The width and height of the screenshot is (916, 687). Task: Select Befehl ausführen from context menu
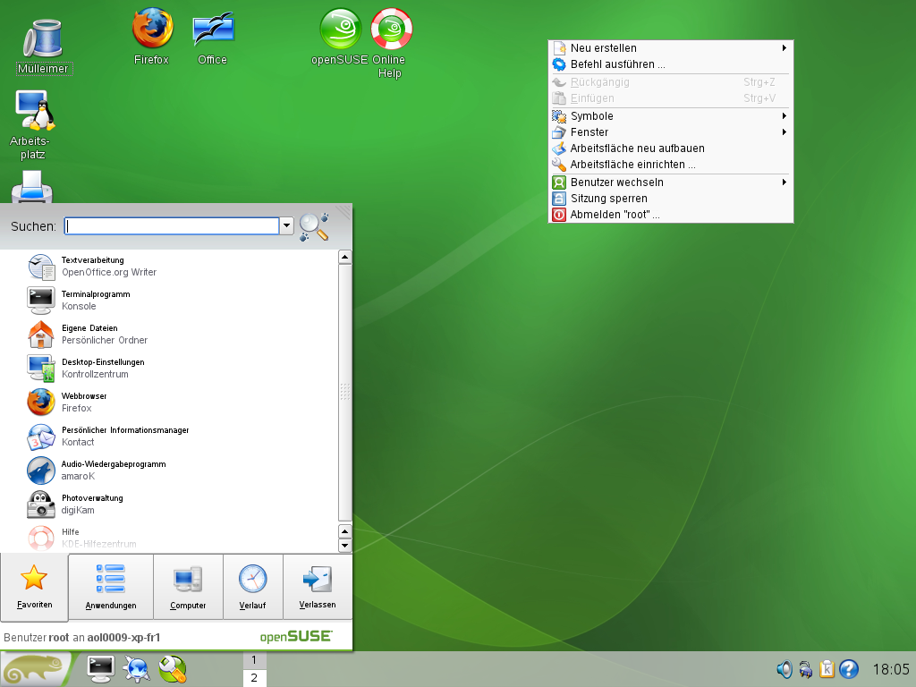pyautogui.click(x=617, y=64)
